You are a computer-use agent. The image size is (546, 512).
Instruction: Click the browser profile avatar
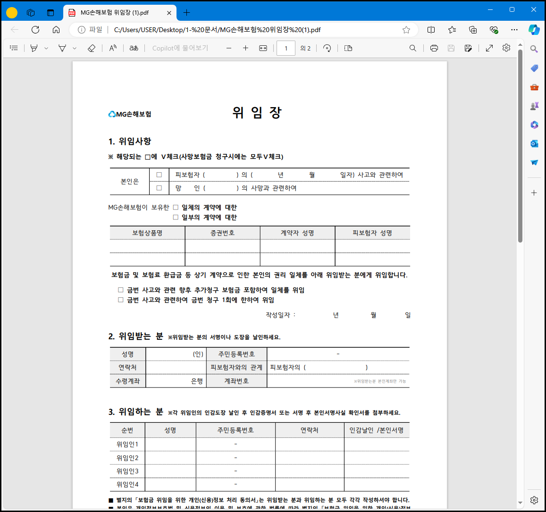tap(12, 13)
